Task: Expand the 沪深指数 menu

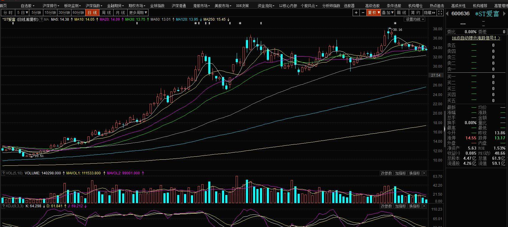Action: (94, 6)
